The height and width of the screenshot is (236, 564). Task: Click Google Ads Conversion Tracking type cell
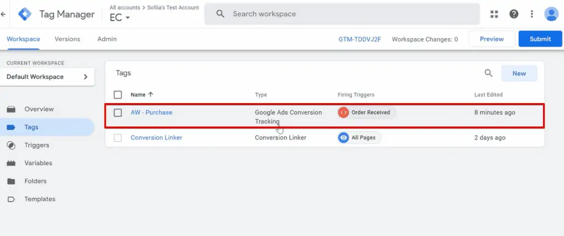click(289, 117)
